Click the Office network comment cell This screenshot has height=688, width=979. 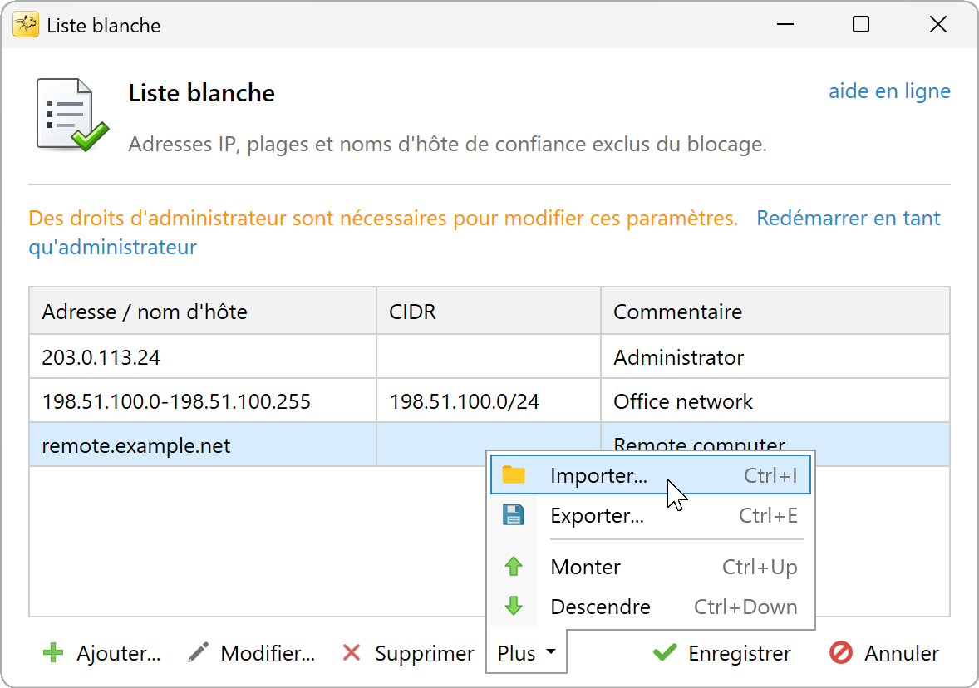click(x=775, y=401)
